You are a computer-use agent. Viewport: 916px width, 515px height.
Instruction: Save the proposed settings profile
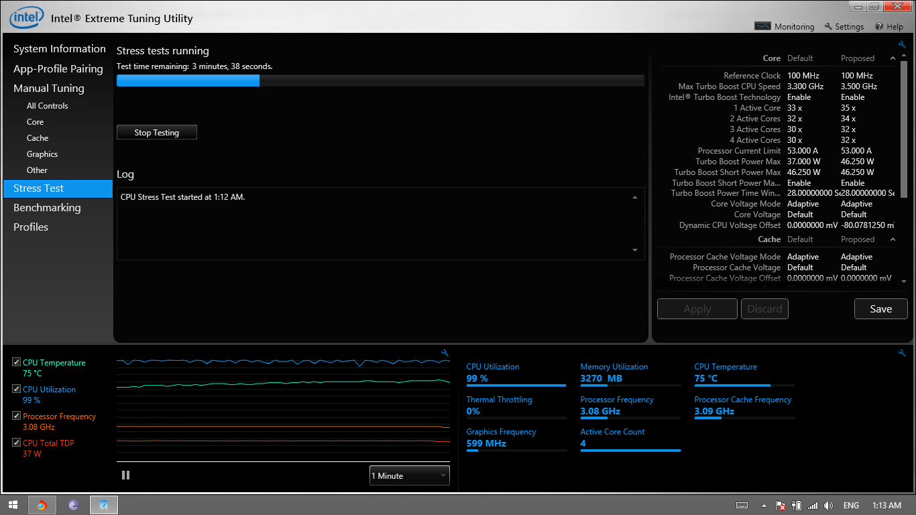pos(881,308)
